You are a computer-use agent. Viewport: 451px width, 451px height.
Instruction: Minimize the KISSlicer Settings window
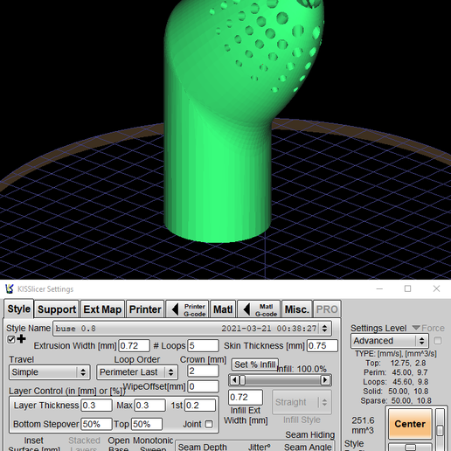coord(379,288)
